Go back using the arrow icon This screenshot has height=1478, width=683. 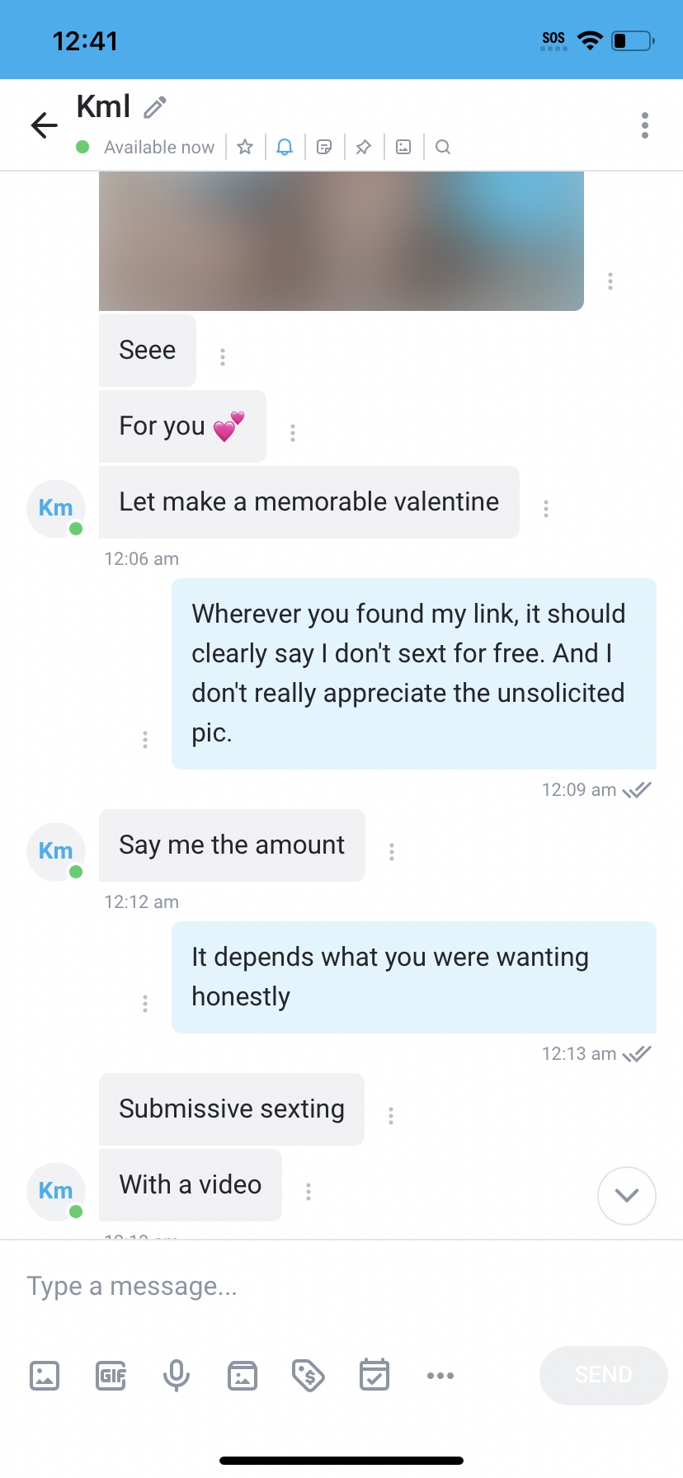tap(45, 125)
